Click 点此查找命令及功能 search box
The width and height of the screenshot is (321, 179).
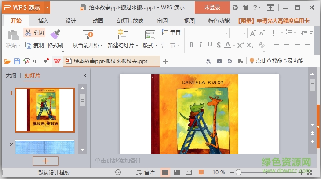click(x=277, y=61)
